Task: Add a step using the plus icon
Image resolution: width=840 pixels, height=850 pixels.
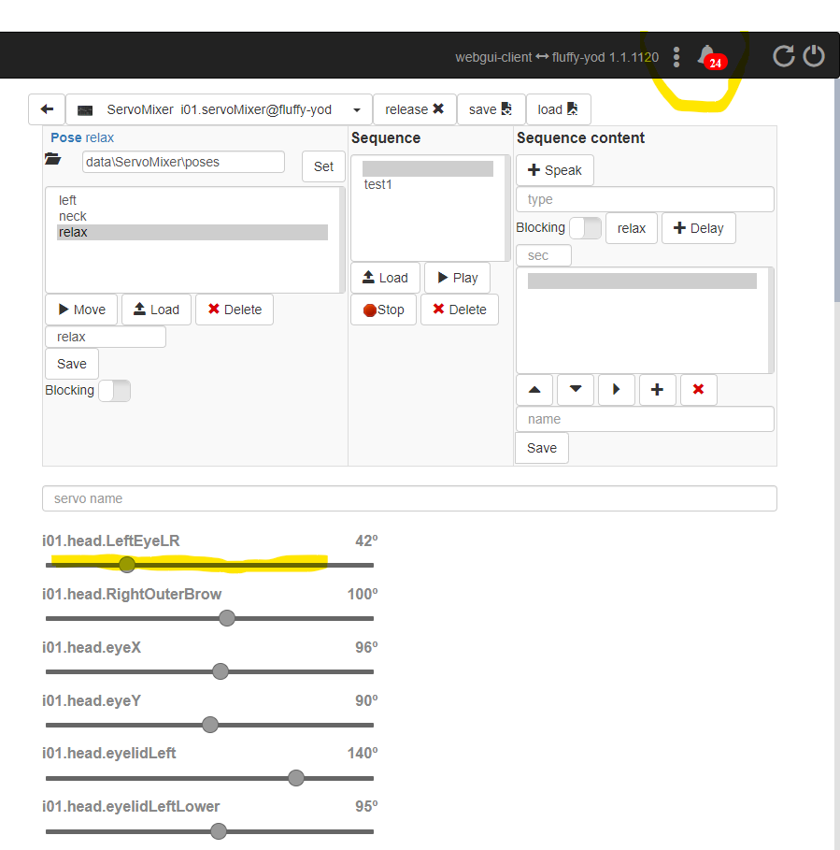Action: (x=657, y=390)
